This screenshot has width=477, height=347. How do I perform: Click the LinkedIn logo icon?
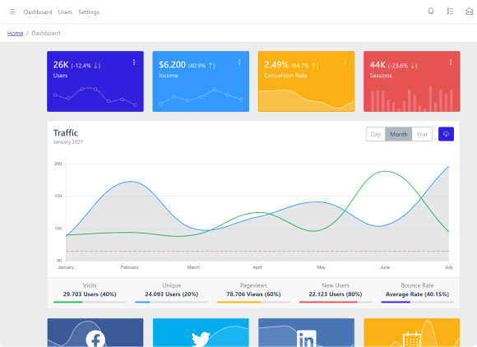pos(306,339)
